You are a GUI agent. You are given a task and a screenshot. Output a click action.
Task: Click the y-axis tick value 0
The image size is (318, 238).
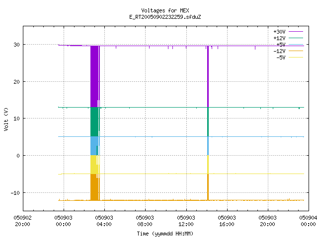[18, 156]
